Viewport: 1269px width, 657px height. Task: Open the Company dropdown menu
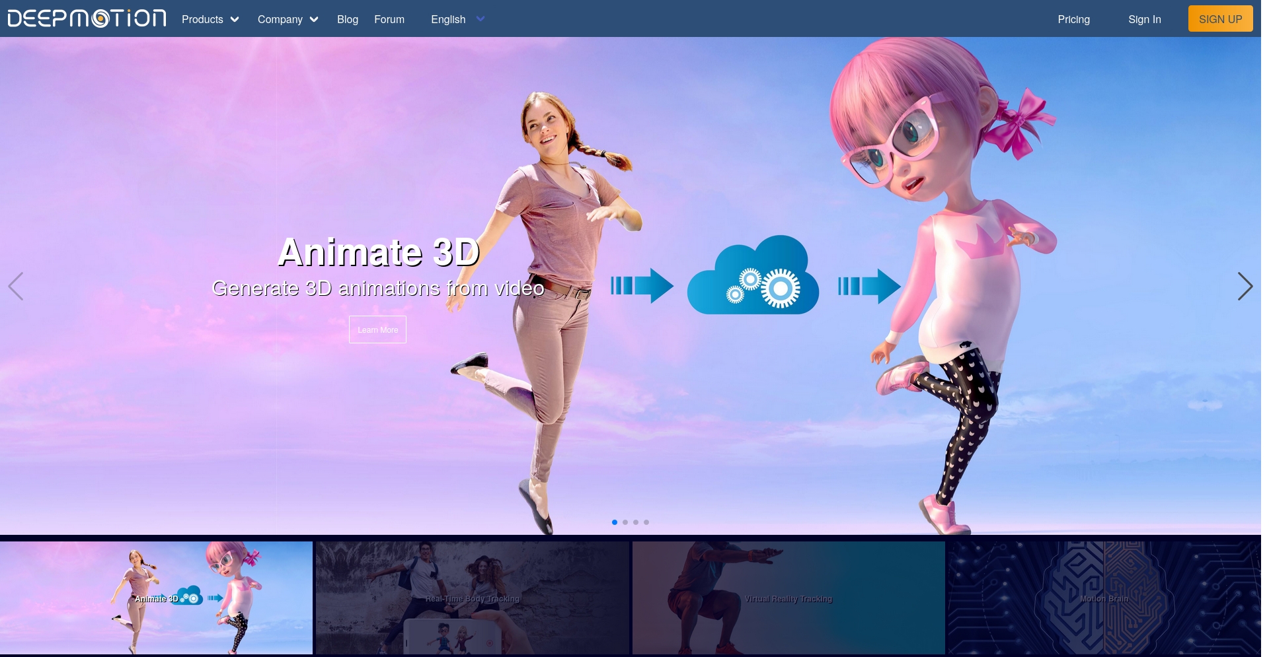288,20
